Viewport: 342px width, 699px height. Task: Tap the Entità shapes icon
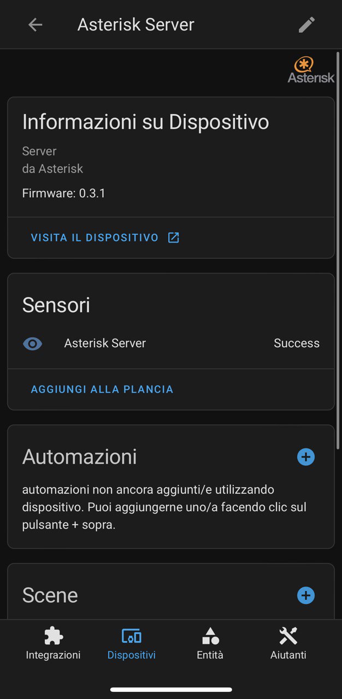click(x=210, y=636)
